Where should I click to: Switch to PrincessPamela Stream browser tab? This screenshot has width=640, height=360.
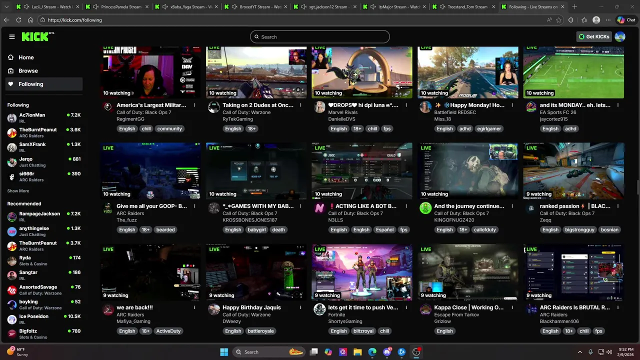[x=117, y=7]
